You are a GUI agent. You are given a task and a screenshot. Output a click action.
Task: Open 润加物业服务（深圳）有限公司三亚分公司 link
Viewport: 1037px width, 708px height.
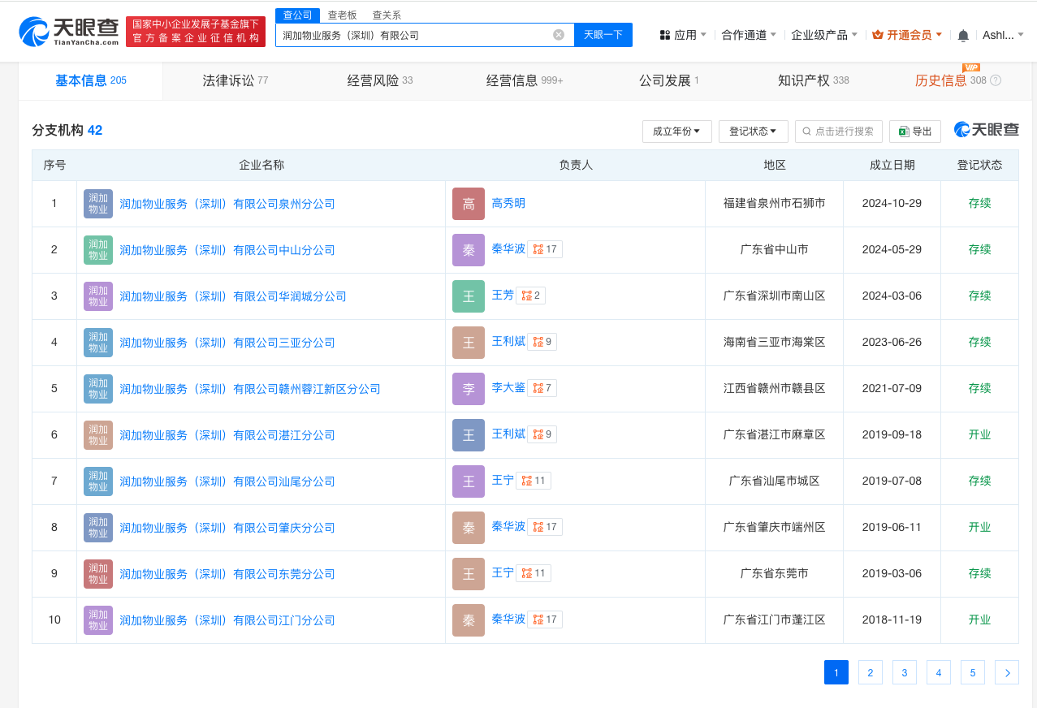227,343
